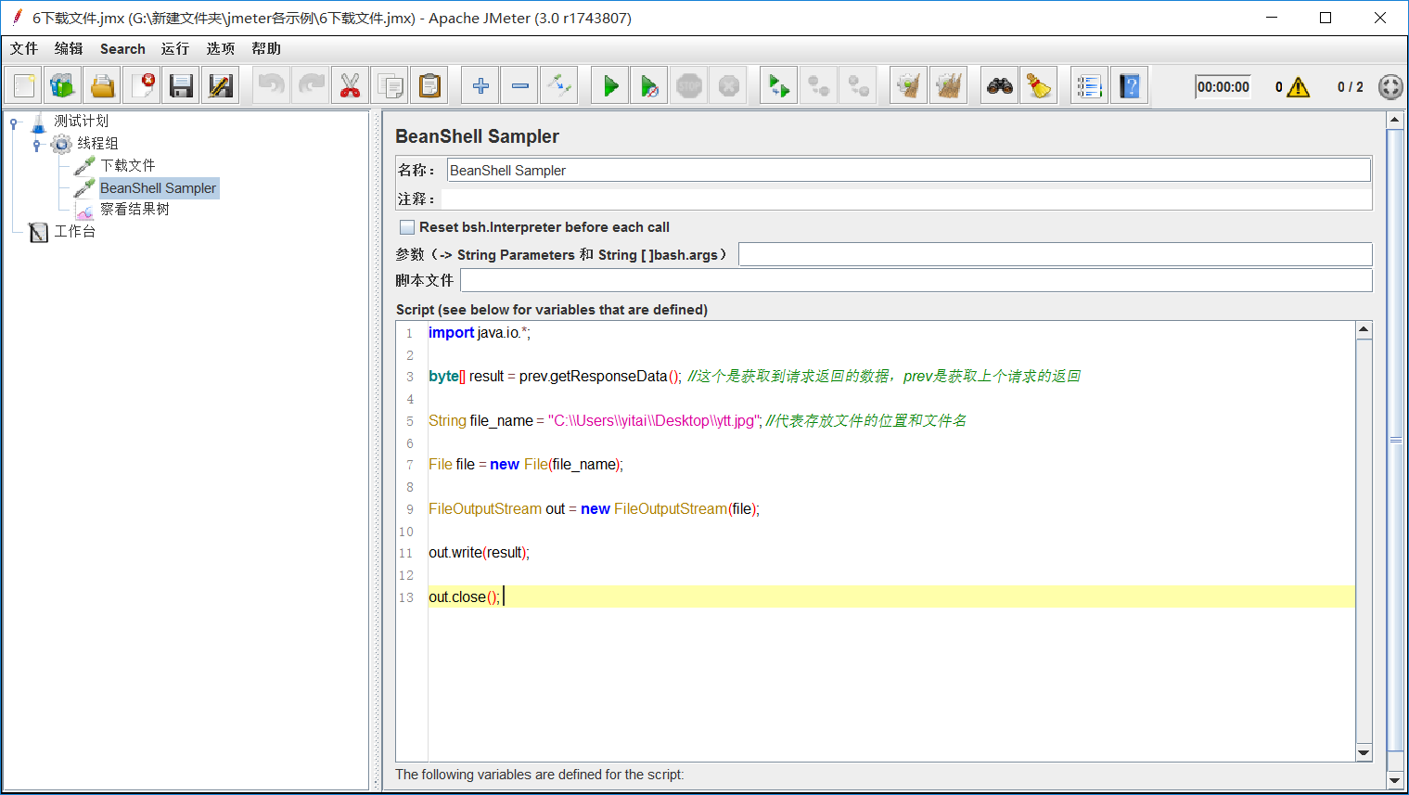
Task: Click the byte[] result code line
Action: tap(754, 377)
